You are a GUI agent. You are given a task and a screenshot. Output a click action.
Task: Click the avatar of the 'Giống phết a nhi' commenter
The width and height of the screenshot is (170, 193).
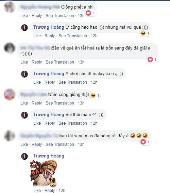point(10,7)
